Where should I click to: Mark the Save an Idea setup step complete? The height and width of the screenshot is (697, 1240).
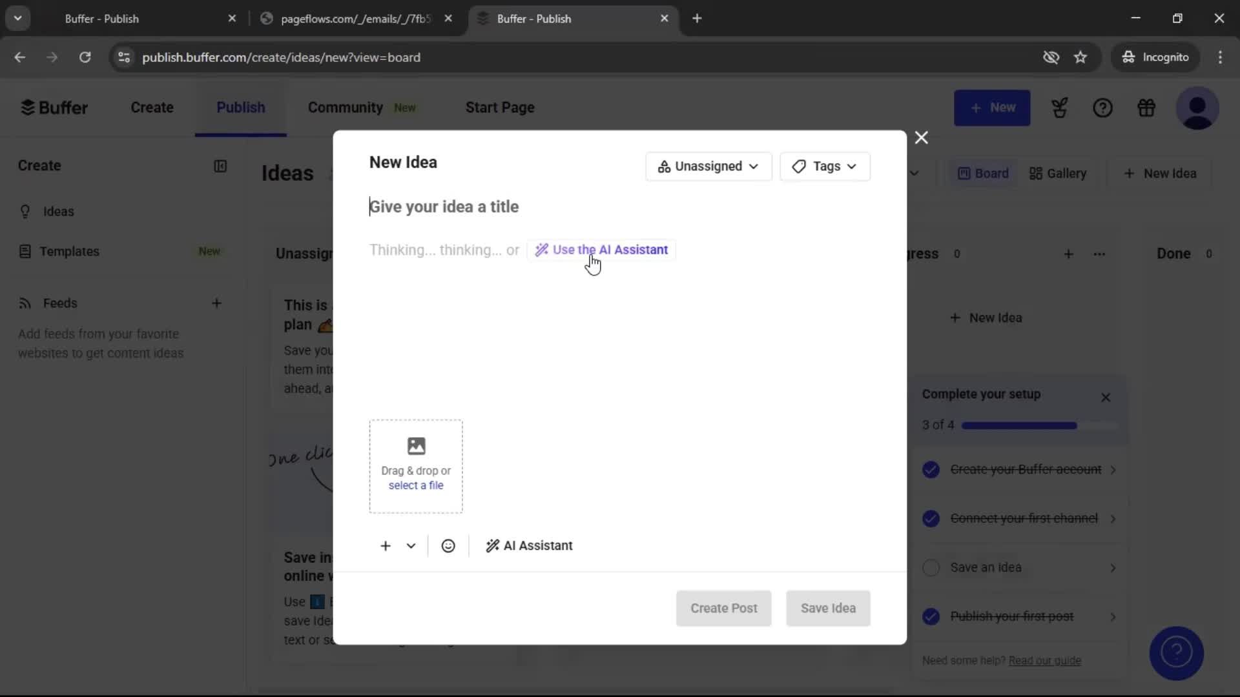pos(931,568)
